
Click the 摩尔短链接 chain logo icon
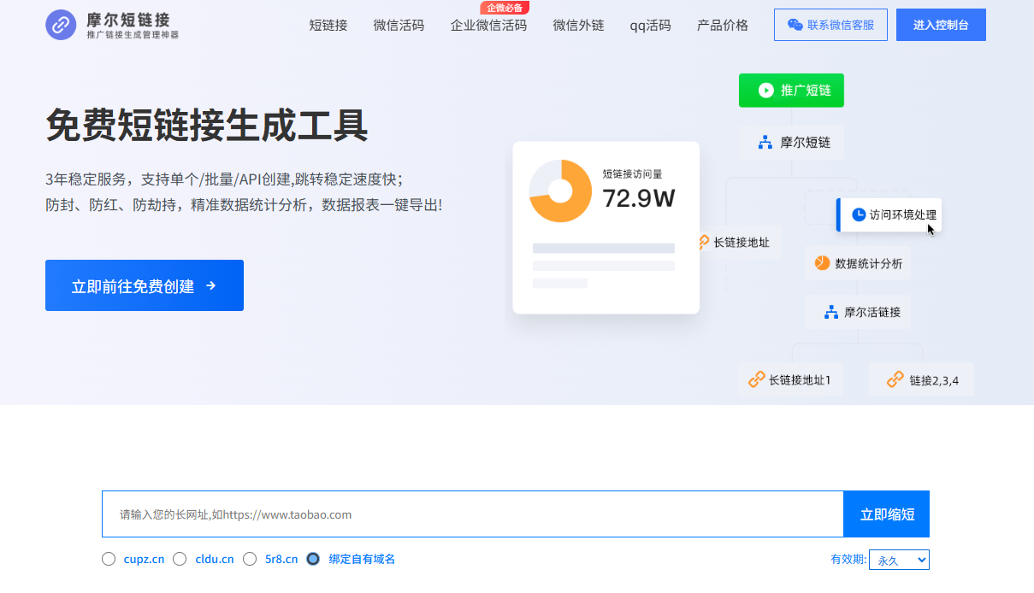click(x=61, y=25)
